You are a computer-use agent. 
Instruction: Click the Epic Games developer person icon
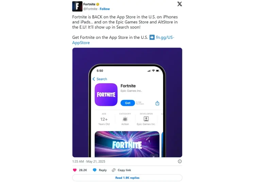tap(146, 119)
